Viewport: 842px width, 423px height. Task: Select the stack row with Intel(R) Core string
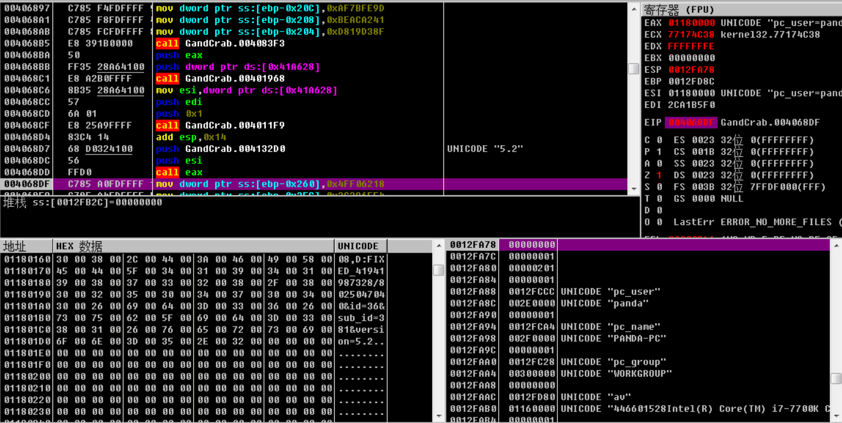[638, 409]
